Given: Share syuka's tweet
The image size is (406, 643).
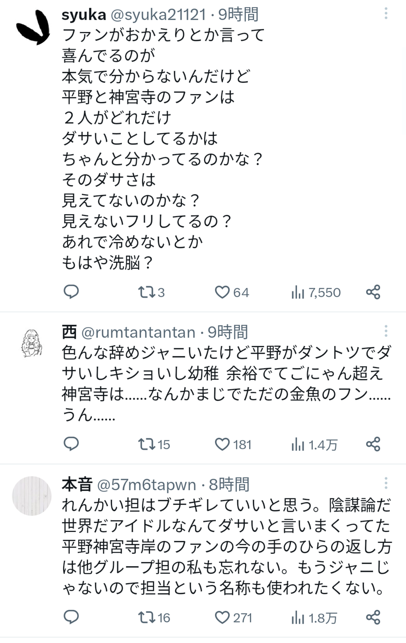Looking at the screenshot, I should [373, 292].
